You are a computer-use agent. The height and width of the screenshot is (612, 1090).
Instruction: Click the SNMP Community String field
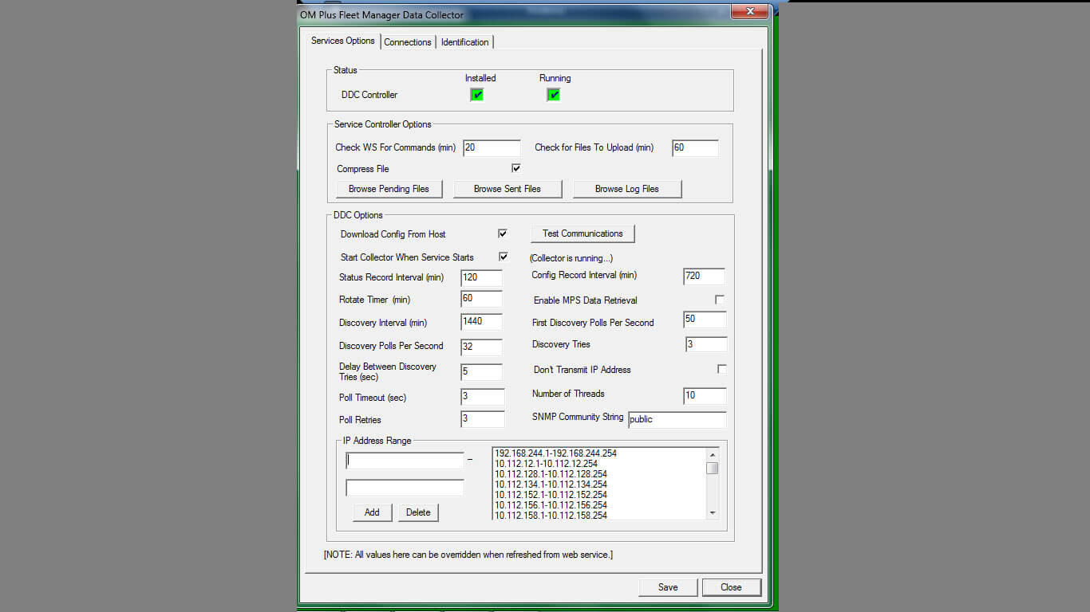pyautogui.click(x=677, y=419)
